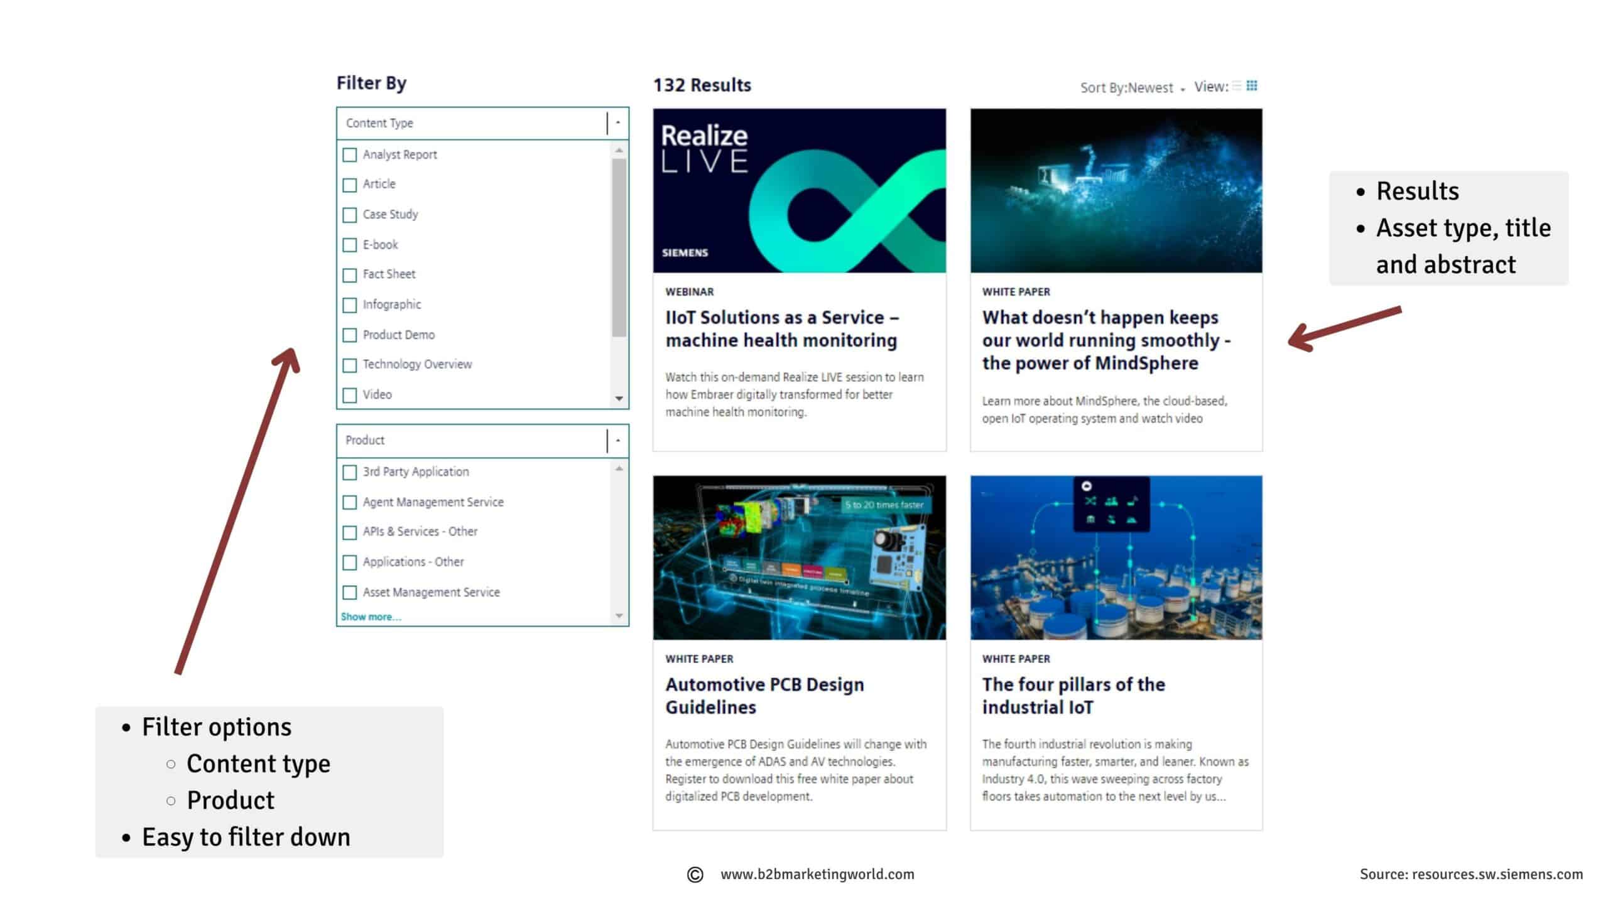The image size is (1608, 904).
Task: Switch to grid view icon
Action: pos(1252,86)
